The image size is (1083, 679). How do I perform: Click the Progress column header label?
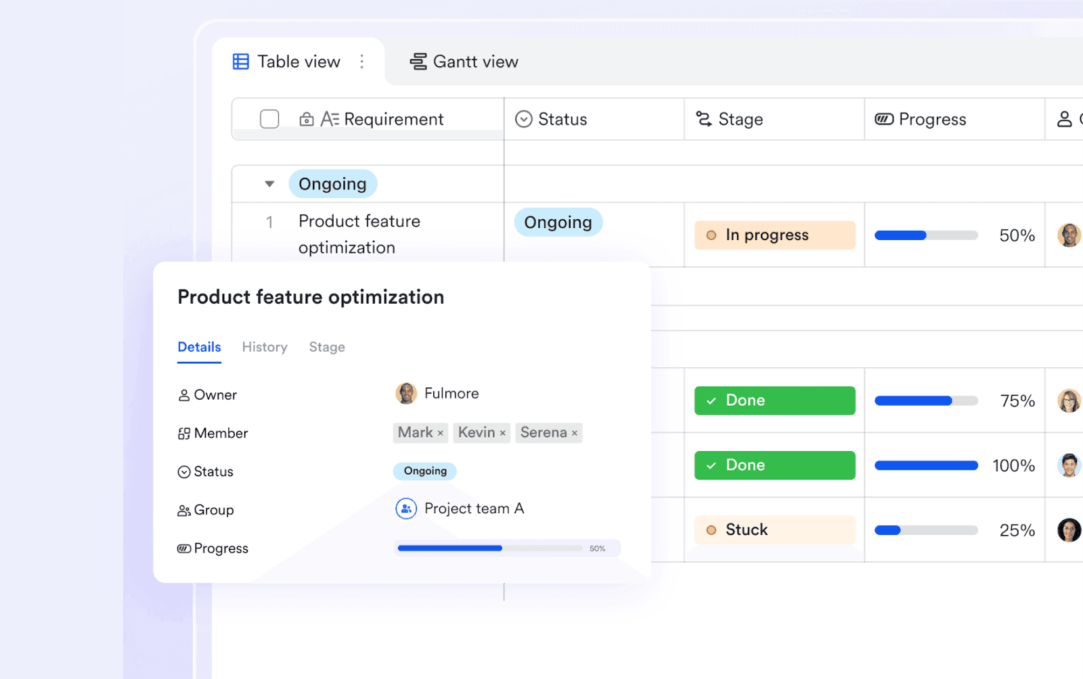[x=932, y=119]
